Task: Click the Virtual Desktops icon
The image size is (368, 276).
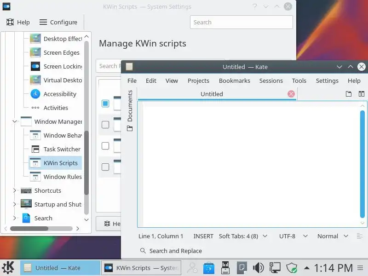Action: 35,80
